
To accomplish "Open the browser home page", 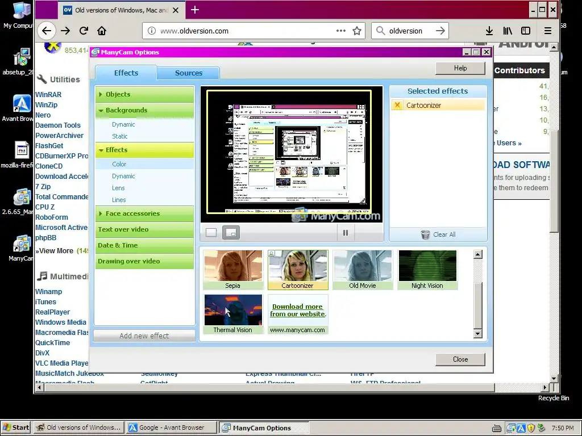I will point(102,31).
